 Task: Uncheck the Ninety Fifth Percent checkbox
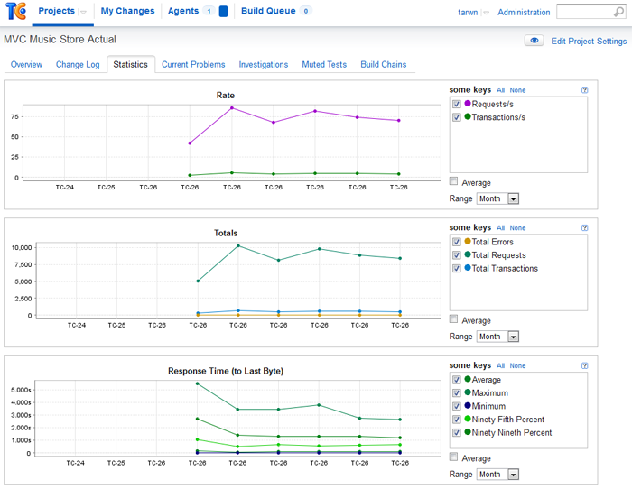pyautogui.click(x=456, y=420)
